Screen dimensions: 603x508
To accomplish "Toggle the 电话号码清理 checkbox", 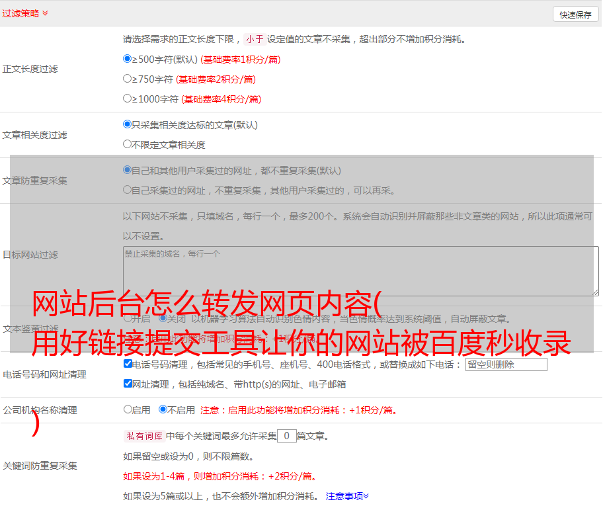I will click(128, 364).
